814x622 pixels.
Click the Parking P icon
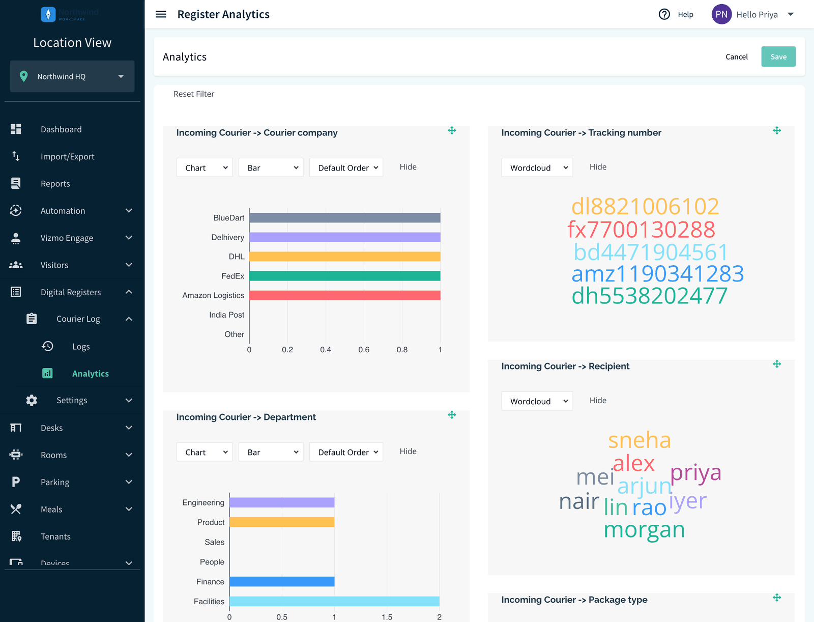[x=16, y=482]
